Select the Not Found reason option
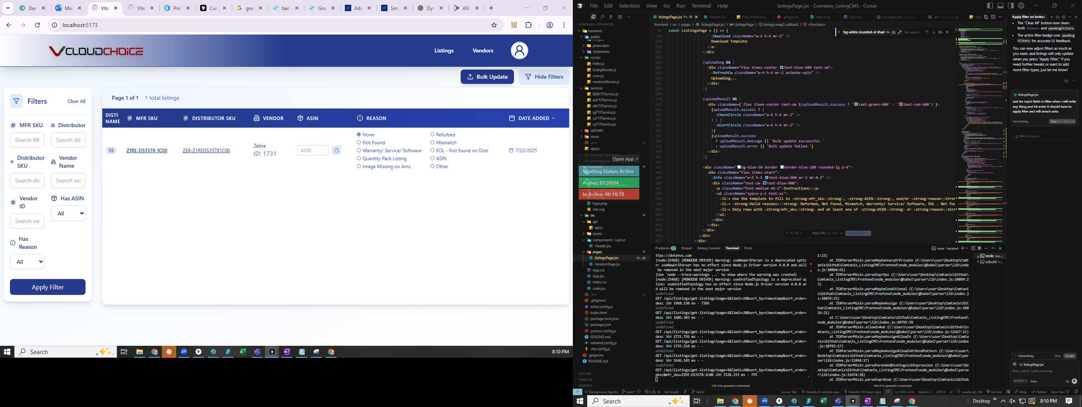This screenshot has height=407, width=1082. coord(359,143)
